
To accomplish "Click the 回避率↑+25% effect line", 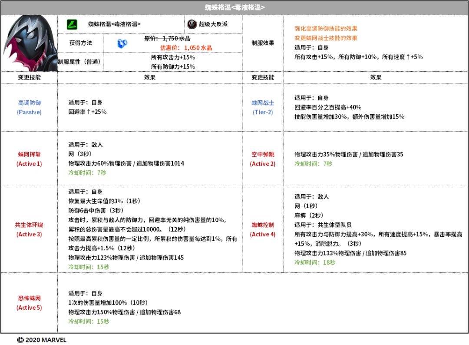I will (87, 112).
